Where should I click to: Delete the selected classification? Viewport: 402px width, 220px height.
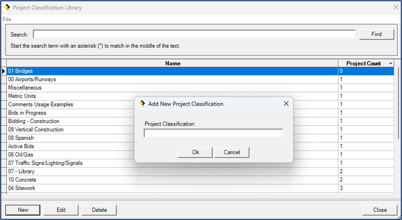tap(99, 210)
